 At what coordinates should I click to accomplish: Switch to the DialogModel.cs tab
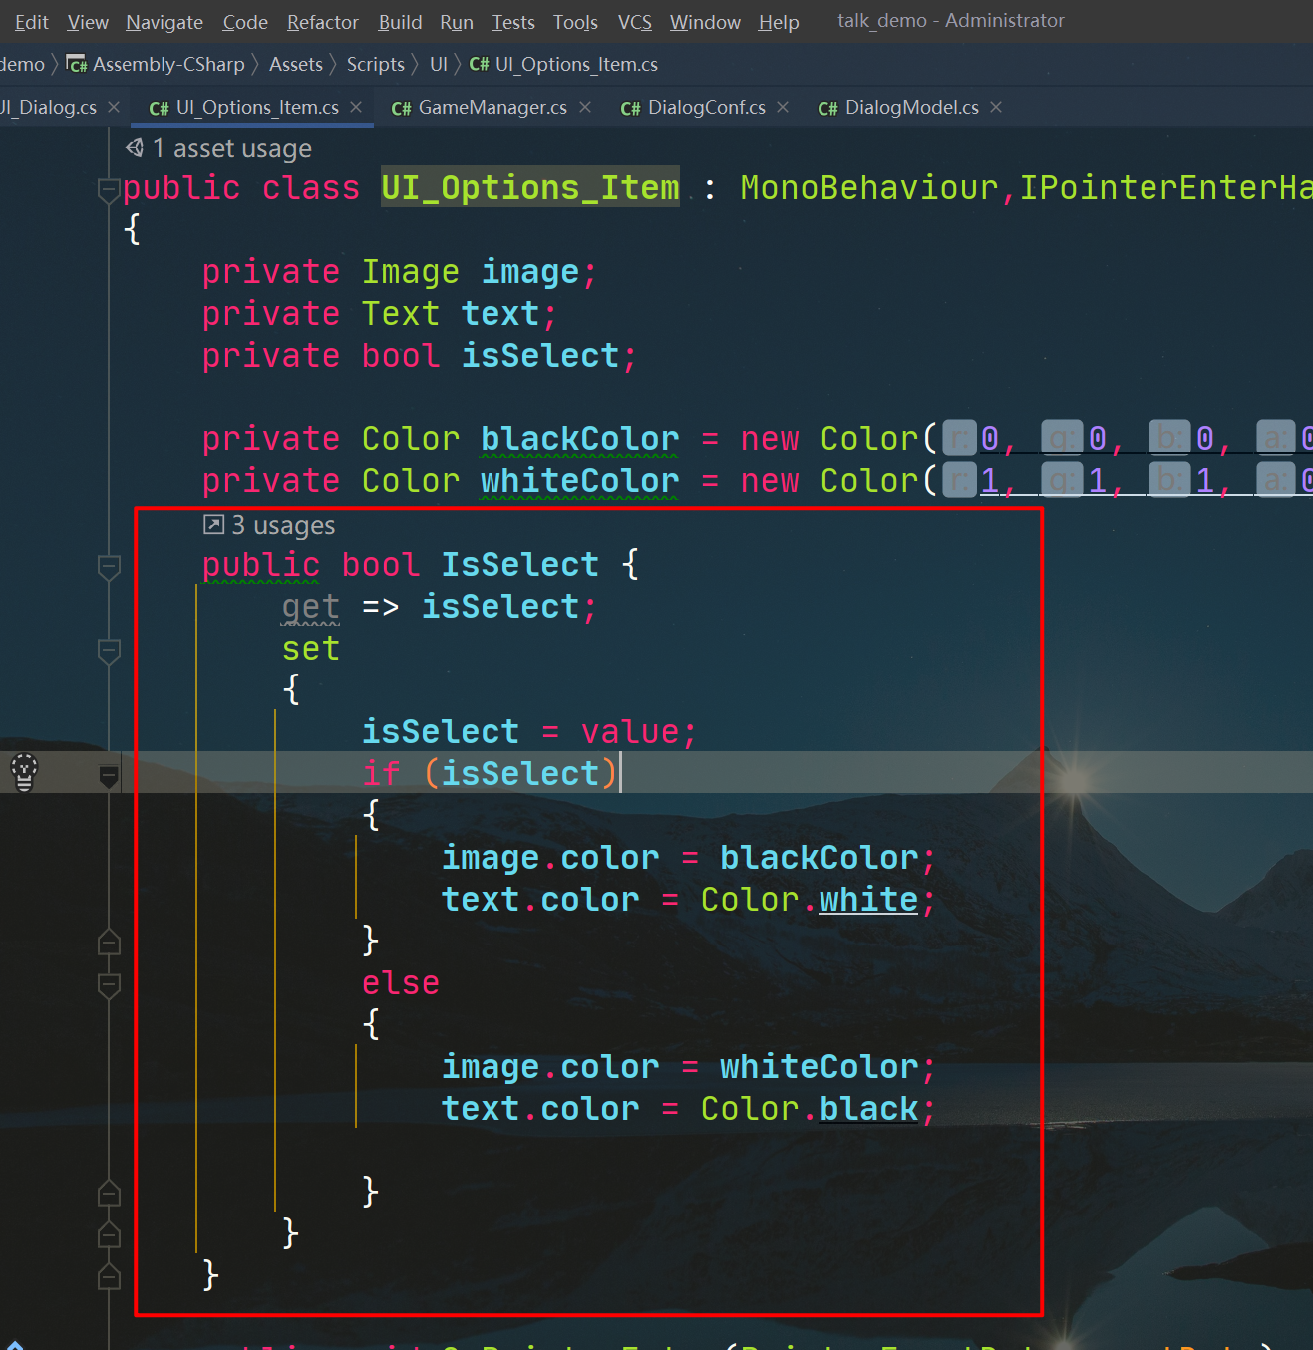(911, 108)
